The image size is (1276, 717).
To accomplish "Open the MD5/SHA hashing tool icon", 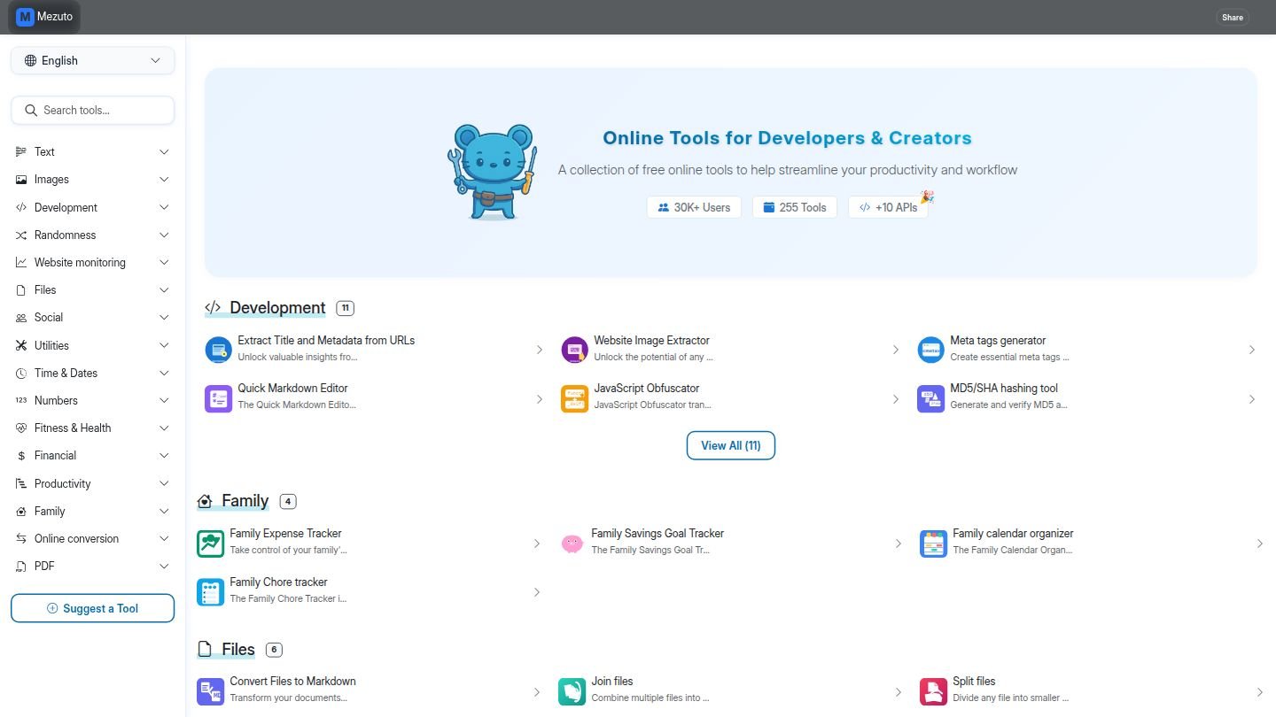I will pyautogui.click(x=930, y=398).
